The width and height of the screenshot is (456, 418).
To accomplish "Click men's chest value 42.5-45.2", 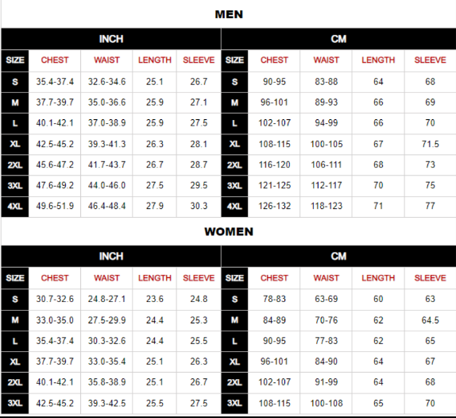I will point(55,145).
